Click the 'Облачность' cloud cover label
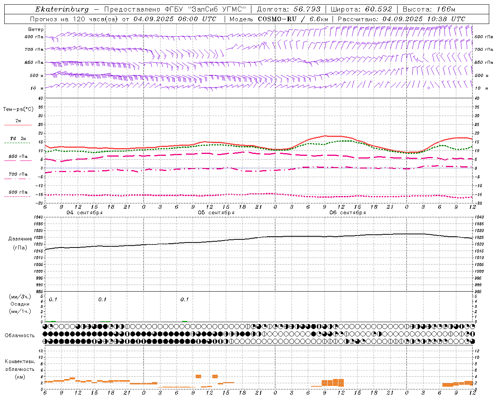 click(x=20, y=336)
